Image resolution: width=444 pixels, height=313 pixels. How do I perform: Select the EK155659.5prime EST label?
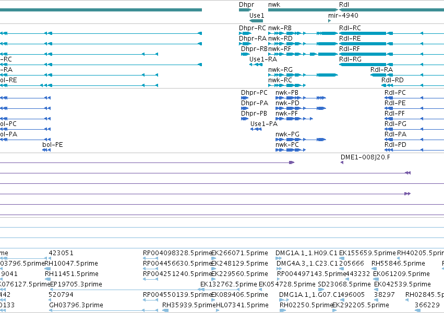point(367,253)
